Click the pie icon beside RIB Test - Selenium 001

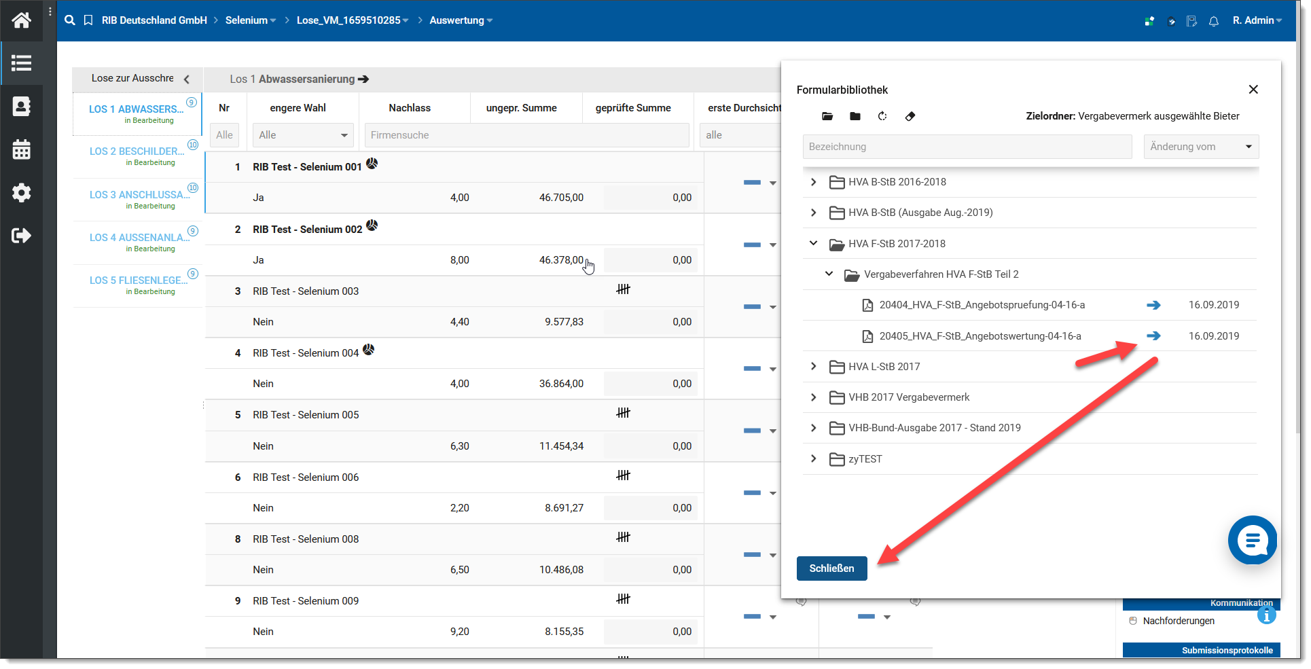click(x=372, y=163)
